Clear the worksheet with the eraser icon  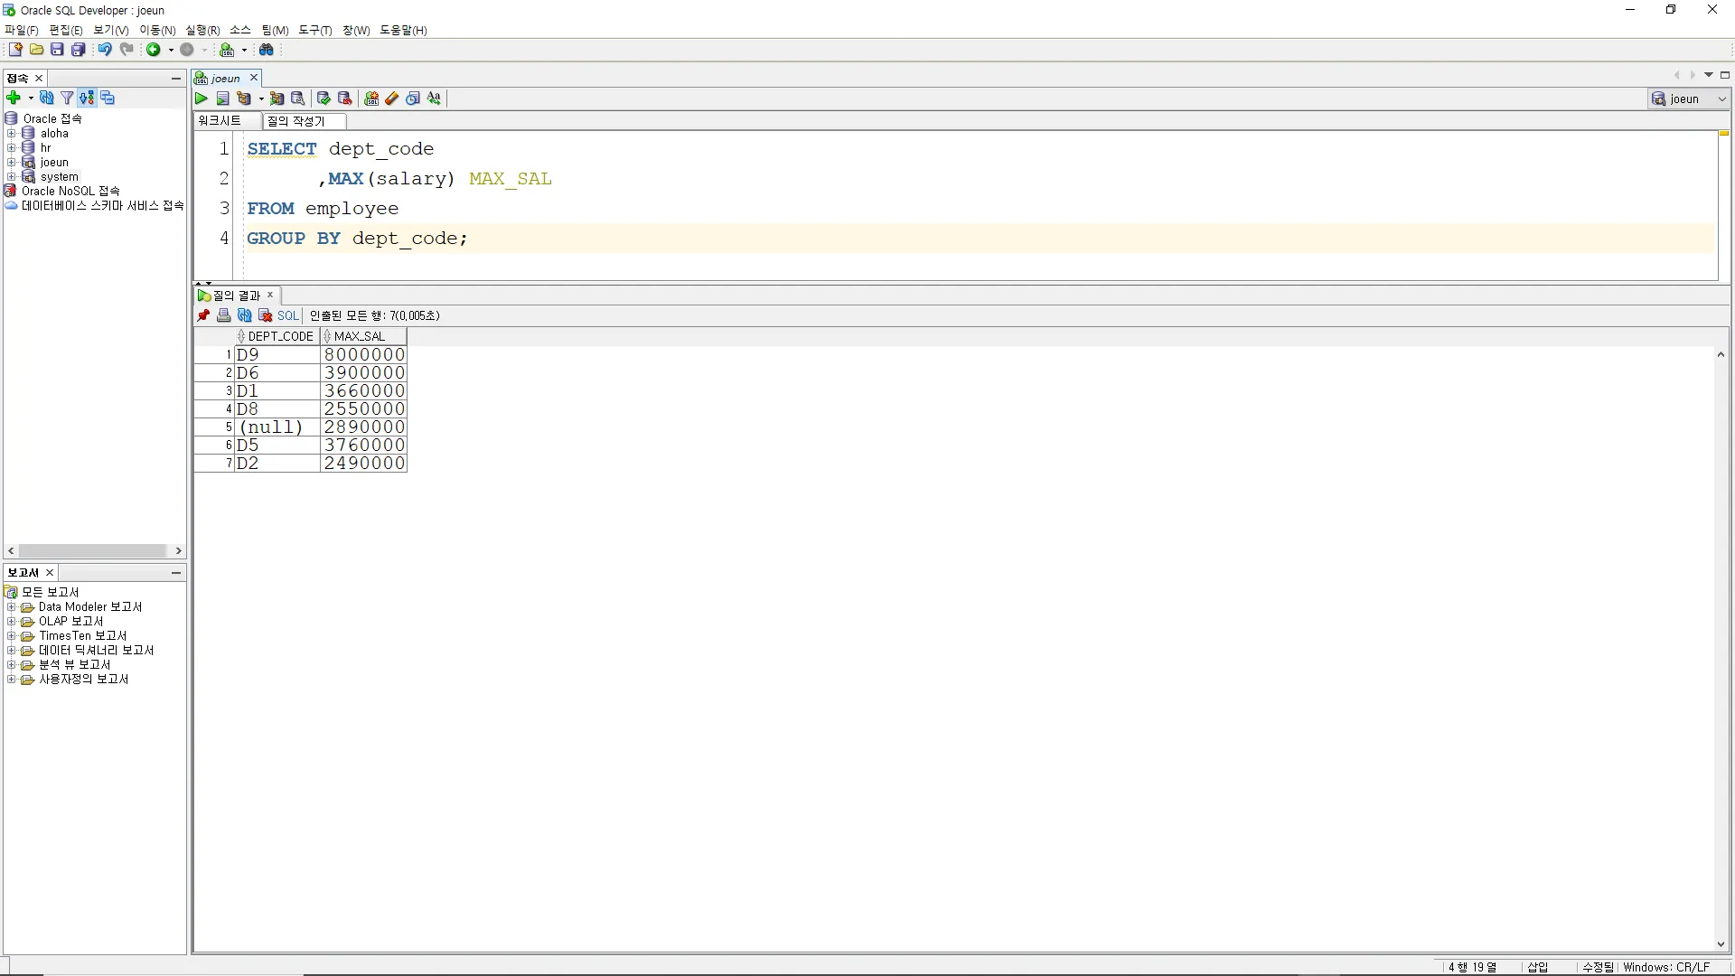(x=392, y=99)
